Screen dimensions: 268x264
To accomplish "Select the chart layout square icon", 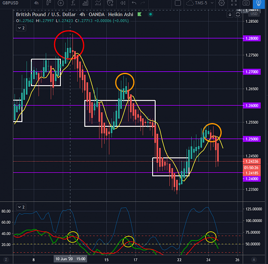I will (x=178, y=3).
